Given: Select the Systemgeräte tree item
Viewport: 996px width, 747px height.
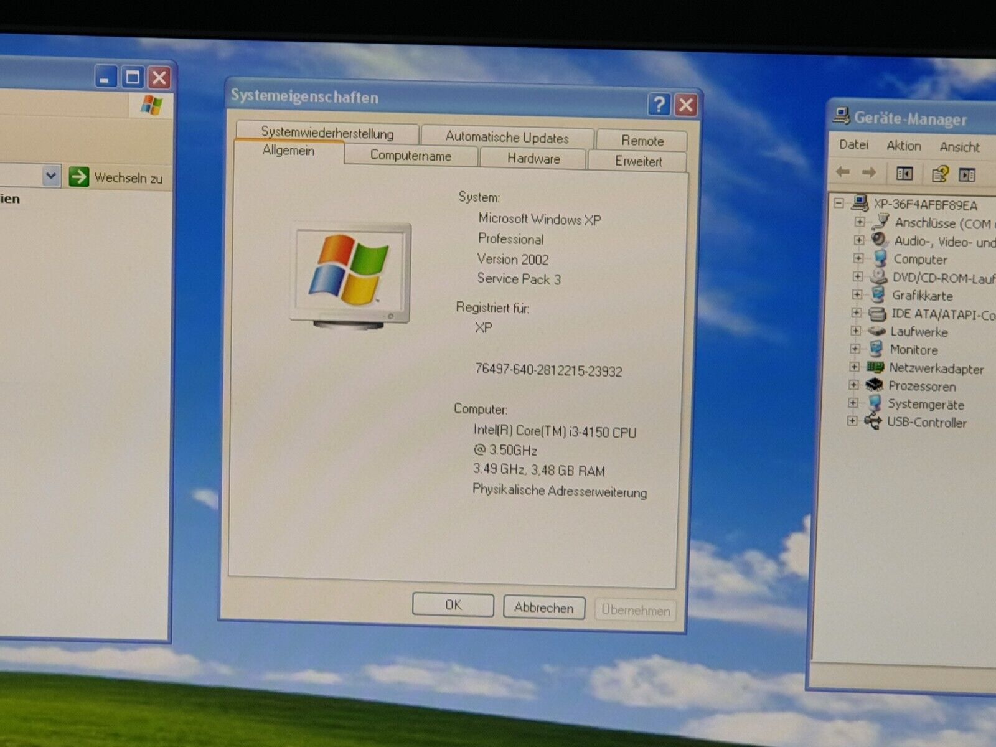Looking at the screenshot, I should coord(926,405).
